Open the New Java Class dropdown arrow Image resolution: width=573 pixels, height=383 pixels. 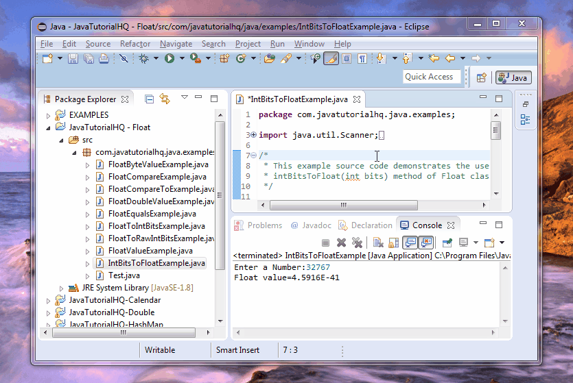click(253, 58)
